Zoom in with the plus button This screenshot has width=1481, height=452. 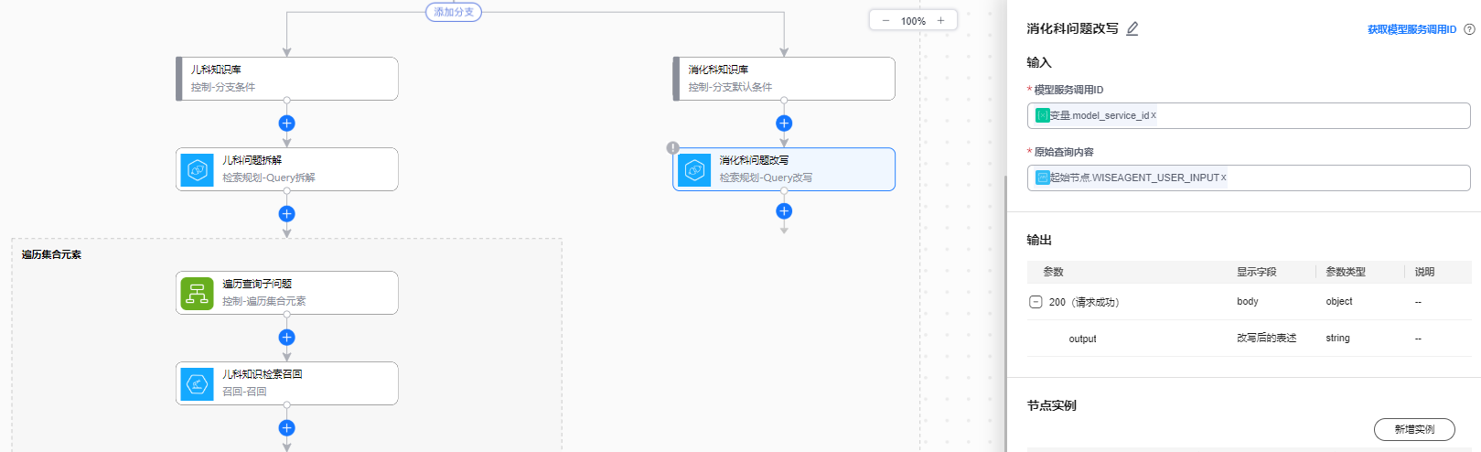click(940, 20)
